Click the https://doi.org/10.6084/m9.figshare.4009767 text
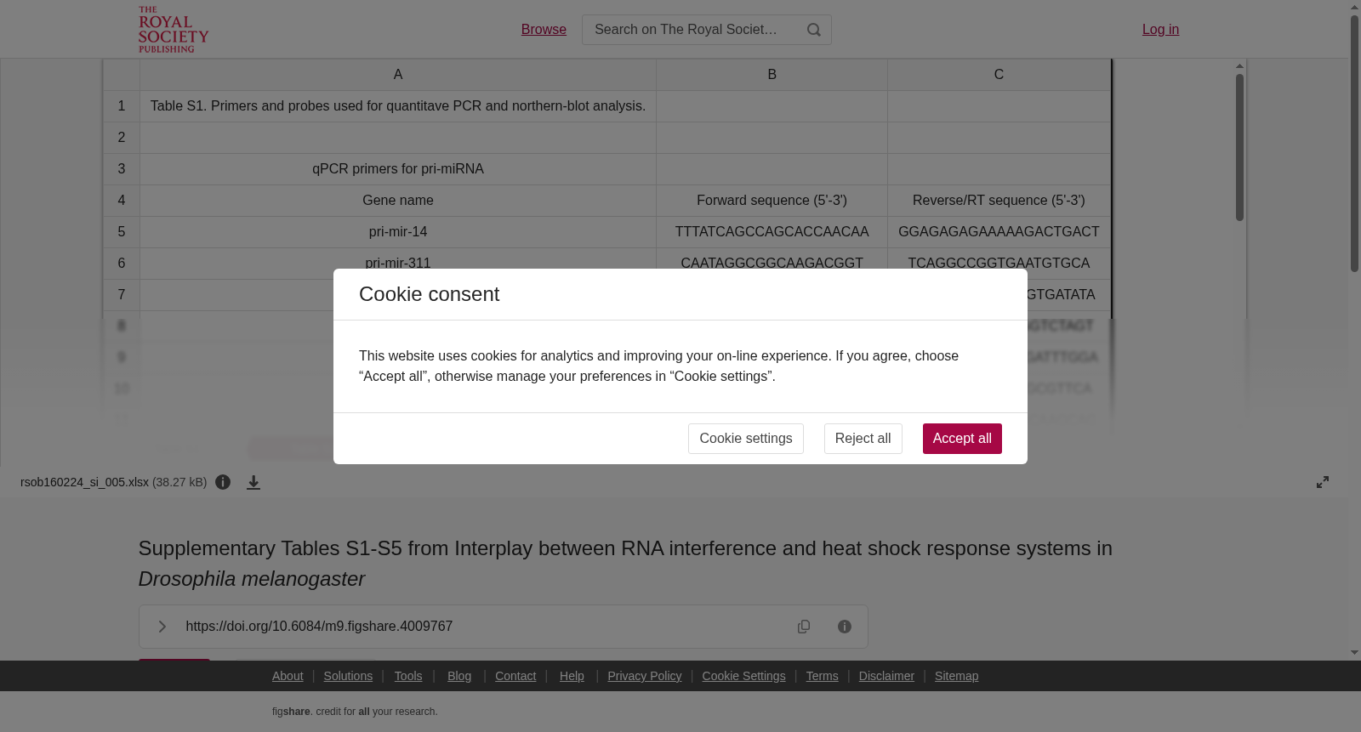 pos(319,627)
